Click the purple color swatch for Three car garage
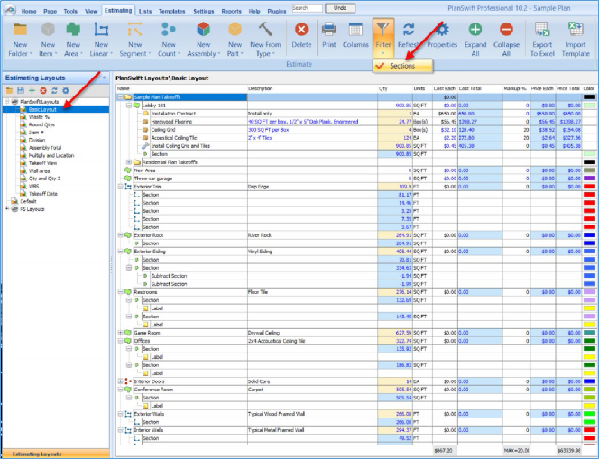599x459 pixels. pyautogui.click(x=589, y=179)
